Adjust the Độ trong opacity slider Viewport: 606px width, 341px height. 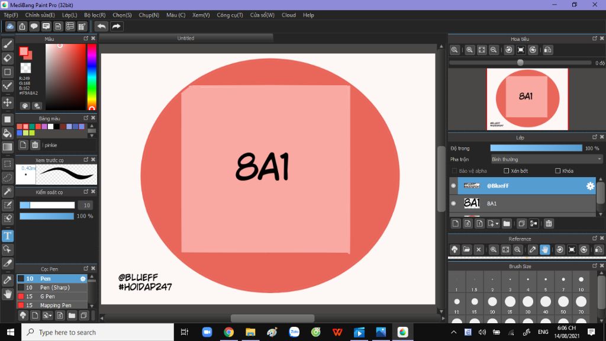(536, 148)
